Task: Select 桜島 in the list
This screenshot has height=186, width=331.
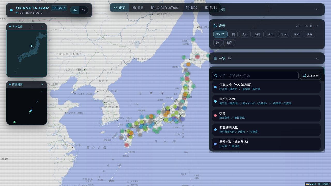Action: [x=266, y=115]
